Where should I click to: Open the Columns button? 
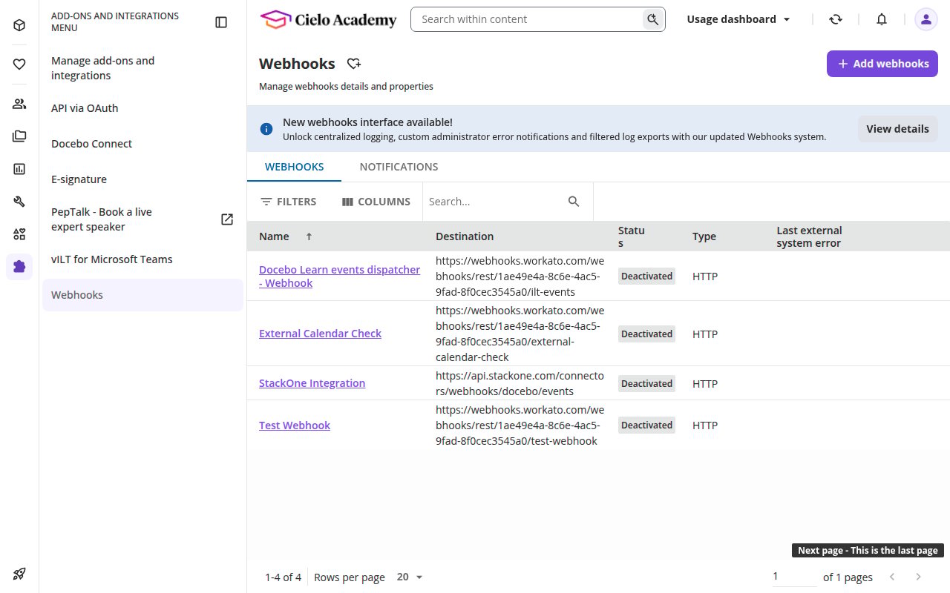pos(376,202)
